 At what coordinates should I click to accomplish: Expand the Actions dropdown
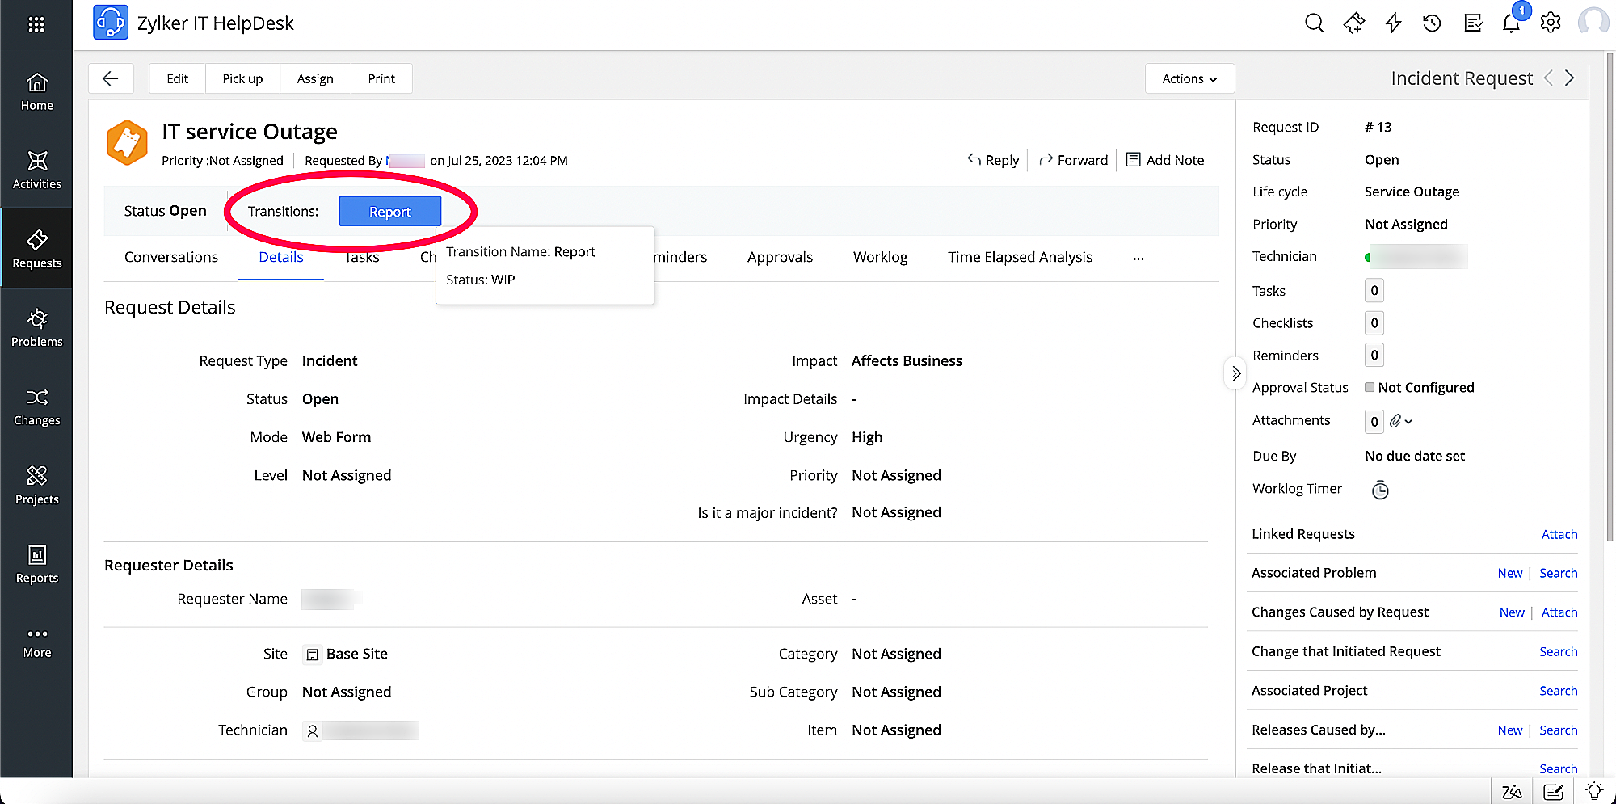[1189, 78]
